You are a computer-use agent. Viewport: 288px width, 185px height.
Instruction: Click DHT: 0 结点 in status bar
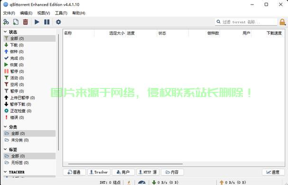click(110, 183)
